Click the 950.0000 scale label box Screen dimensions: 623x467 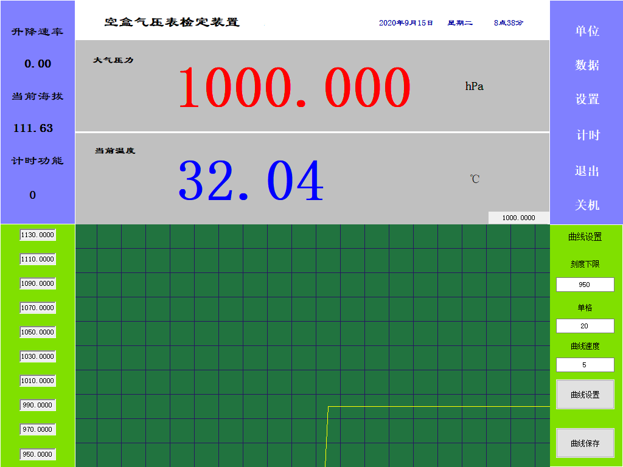click(x=38, y=454)
